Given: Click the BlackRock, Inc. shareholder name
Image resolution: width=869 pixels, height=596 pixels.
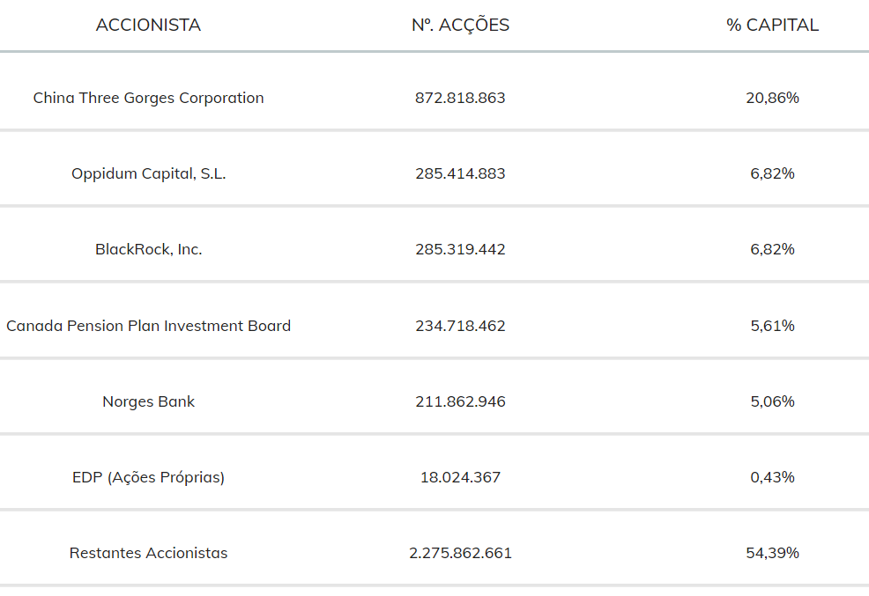Looking at the screenshot, I should tap(148, 249).
